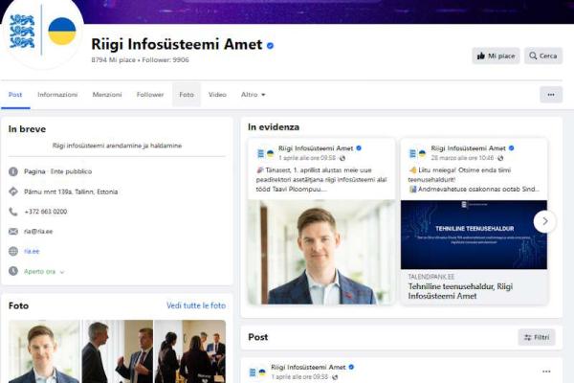Click the phone icon beside +372 663 0200
The width and height of the screenshot is (574, 383).
coord(13,212)
